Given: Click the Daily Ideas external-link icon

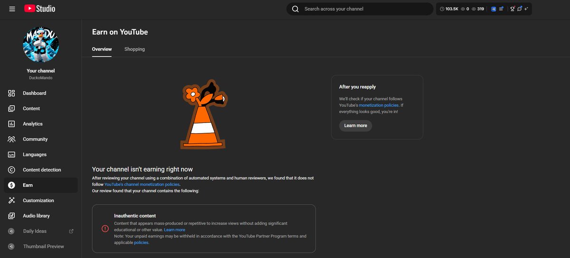Looking at the screenshot, I should [x=71, y=231].
